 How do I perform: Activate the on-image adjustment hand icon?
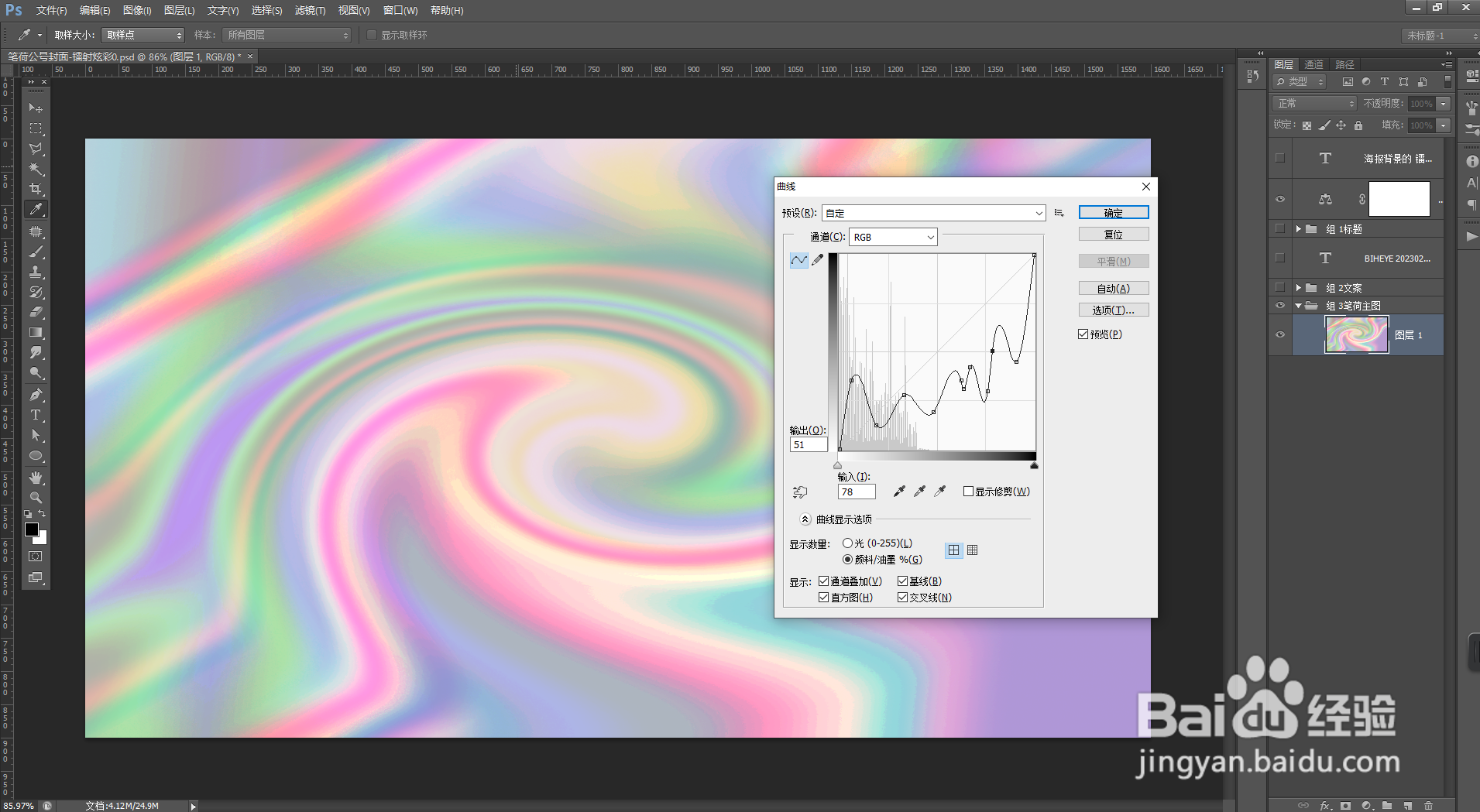coord(800,492)
